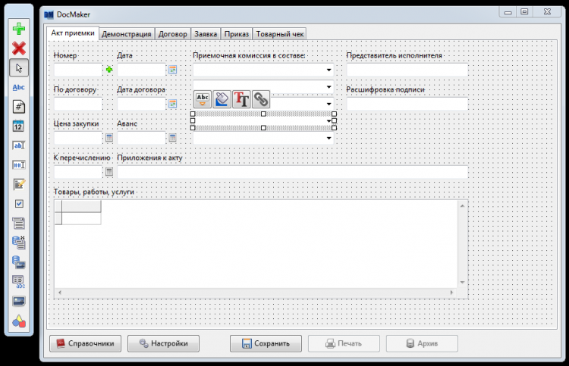Click the paint bucket fill color icon
This screenshot has height=366, width=569.
(x=222, y=99)
